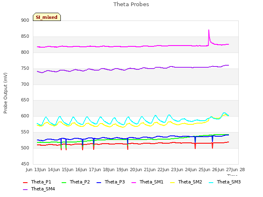Click the Jun 24 x-axis date label
Screen dimensions: 263x197
click(184, 170)
